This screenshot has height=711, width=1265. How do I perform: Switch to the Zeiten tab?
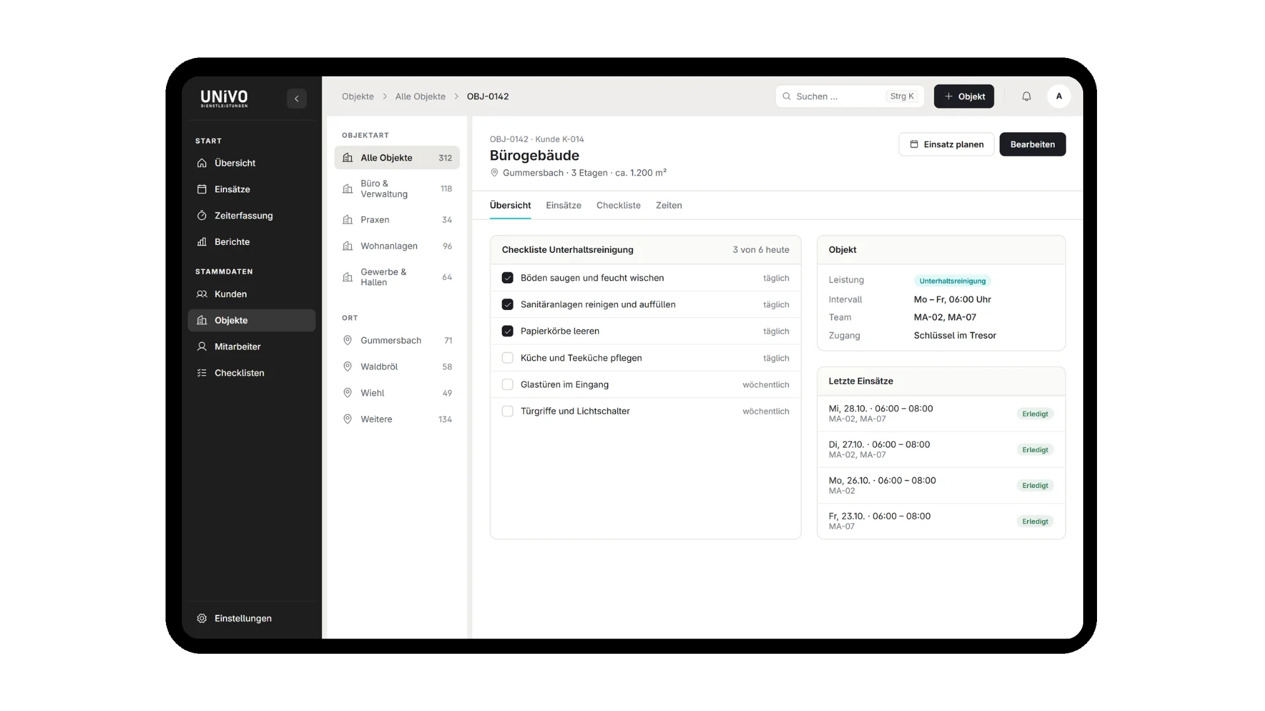tap(669, 205)
